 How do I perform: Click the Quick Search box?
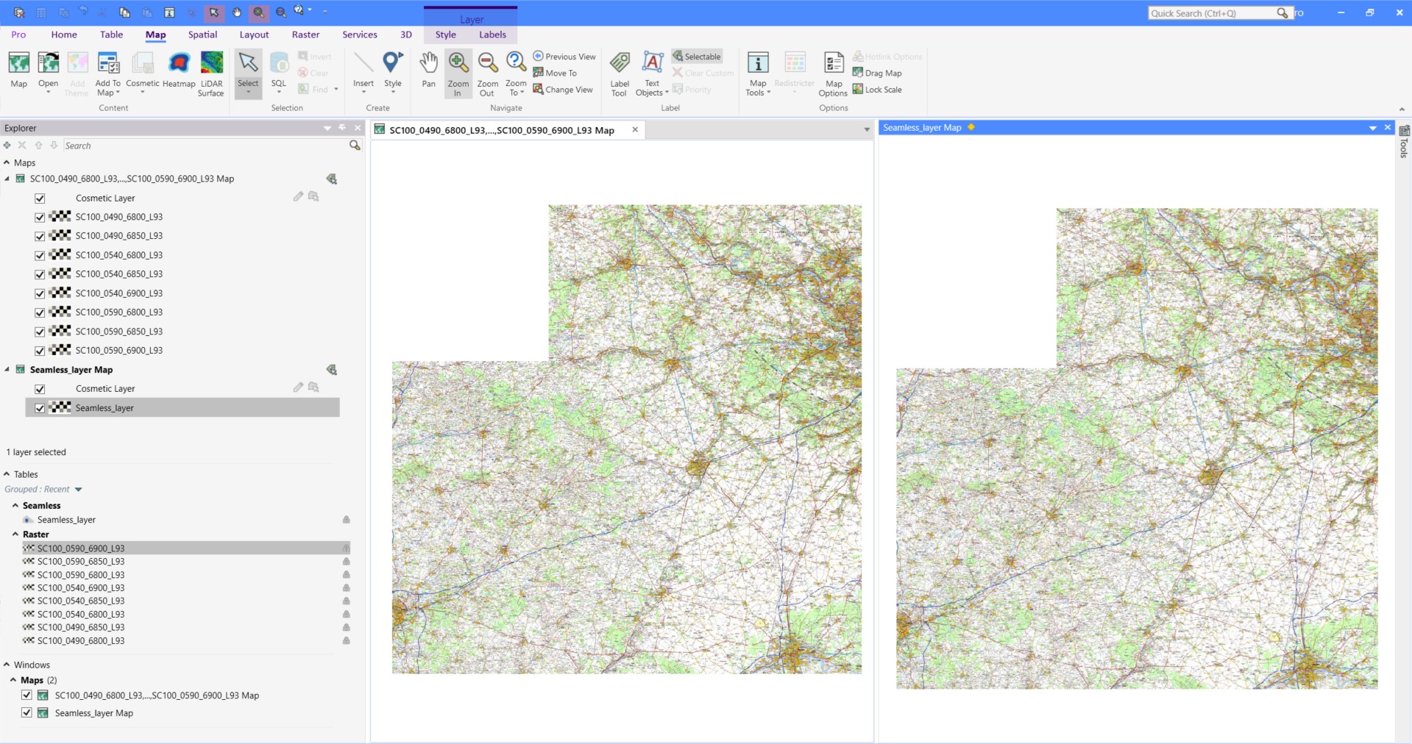[1213, 13]
